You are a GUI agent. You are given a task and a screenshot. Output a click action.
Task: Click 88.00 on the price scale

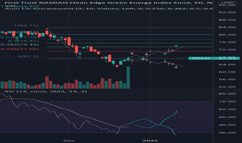pyautogui.click(x=227, y=20)
